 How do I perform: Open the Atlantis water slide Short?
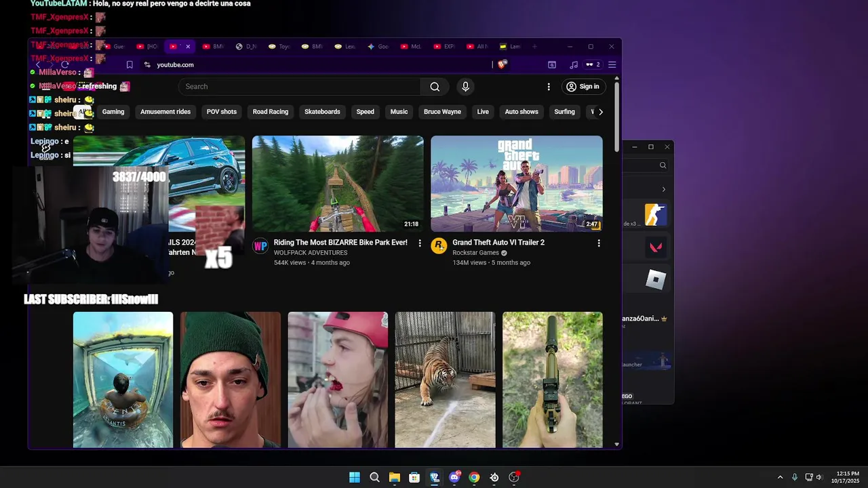[x=123, y=380]
